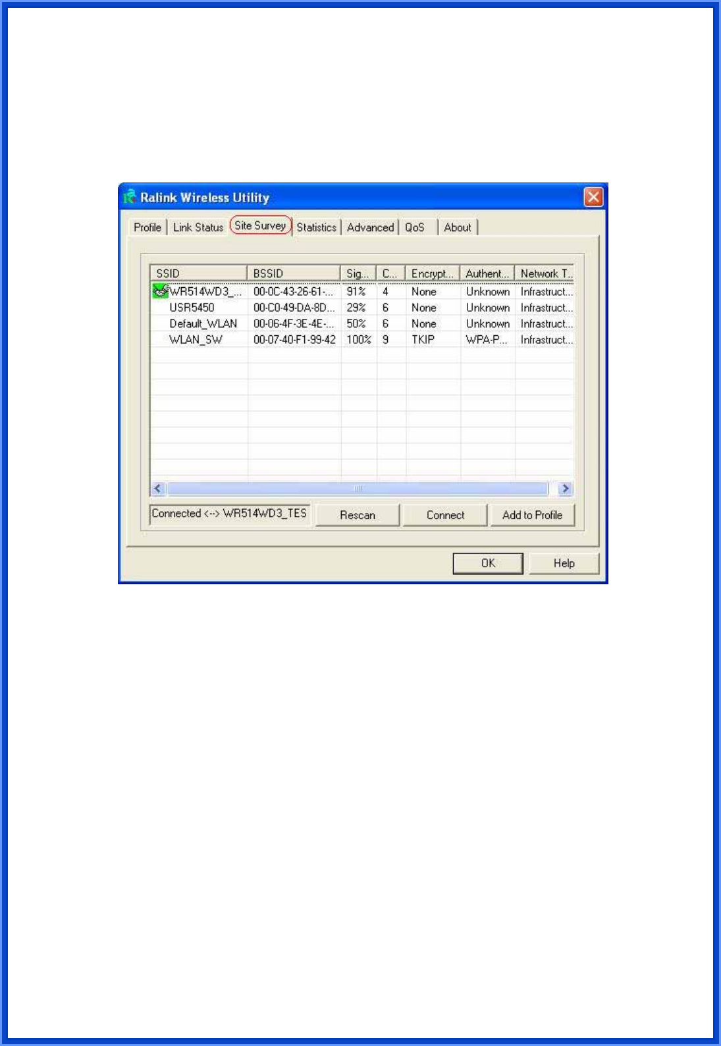Close the Ralink Wireless Utility window
Viewport: 721px width, 1046px height.
click(x=593, y=197)
